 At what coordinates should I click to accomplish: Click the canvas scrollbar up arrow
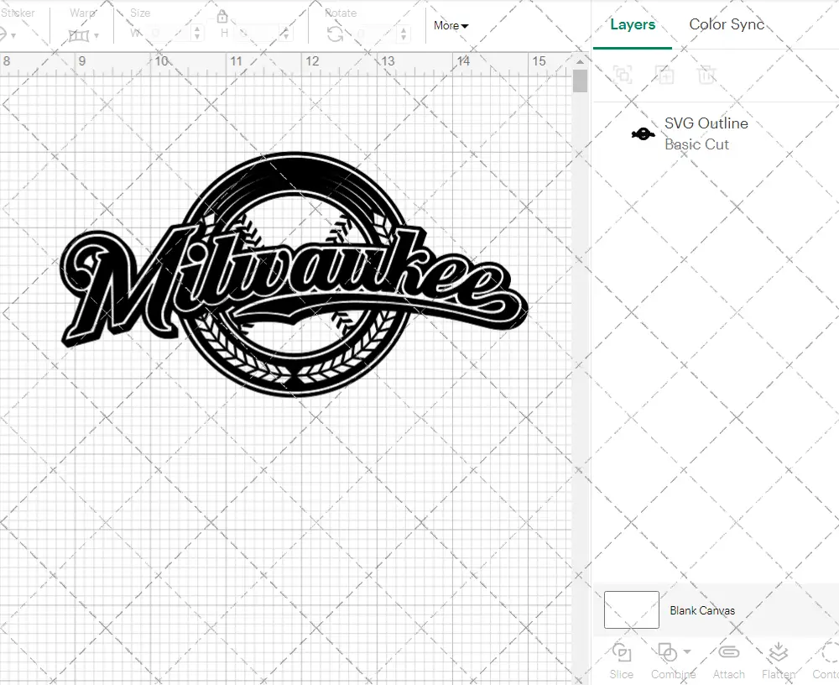click(x=580, y=61)
